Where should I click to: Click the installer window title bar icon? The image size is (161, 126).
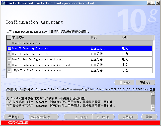coord(3,3)
